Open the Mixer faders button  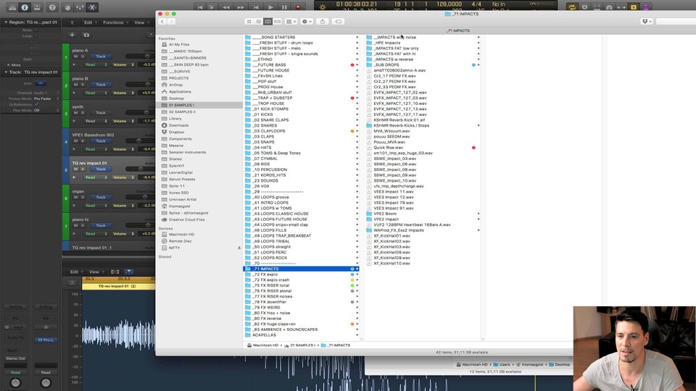80,7
